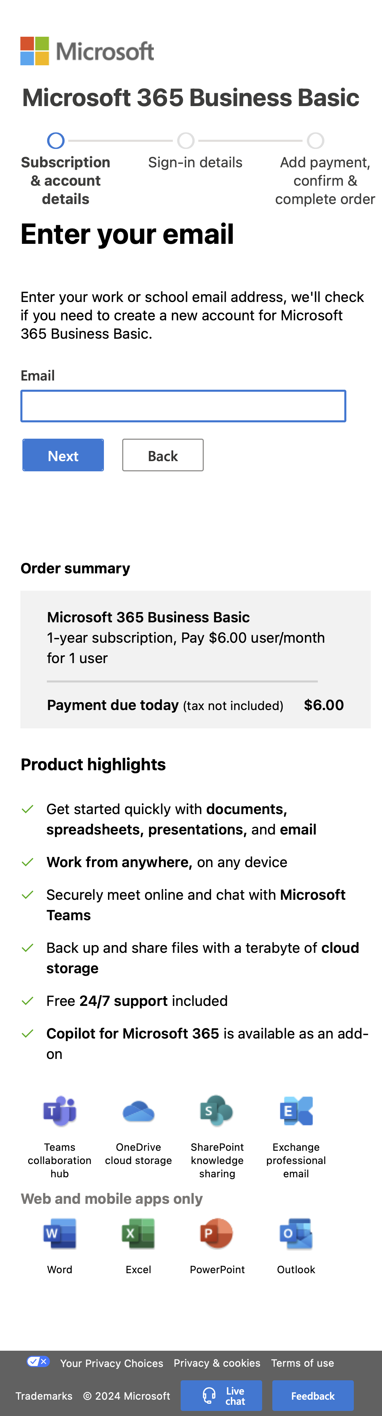Open the Privacy & cookies link

(x=217, y=1363)
